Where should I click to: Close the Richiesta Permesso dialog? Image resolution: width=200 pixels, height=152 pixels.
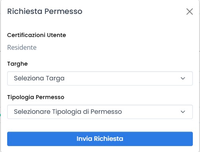click(x=190, y=12)
